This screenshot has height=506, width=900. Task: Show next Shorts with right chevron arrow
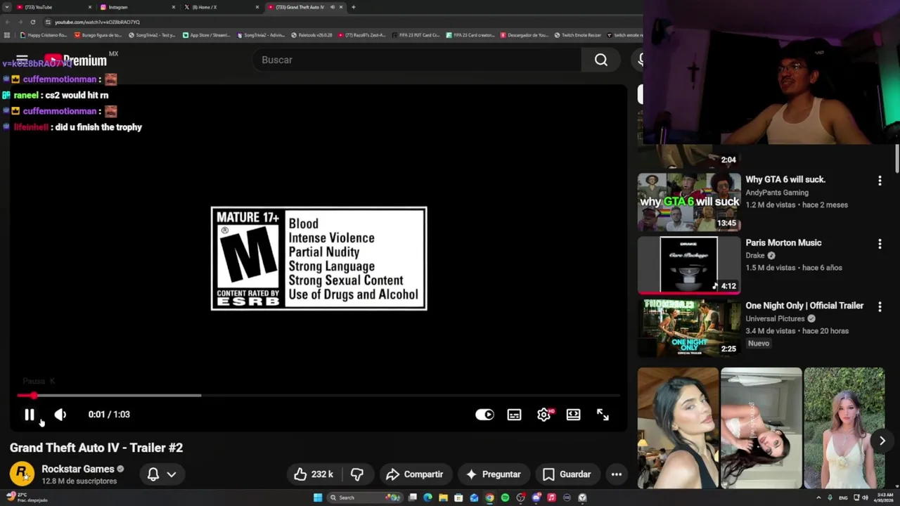pyautogui.click(x=882, y=441)
